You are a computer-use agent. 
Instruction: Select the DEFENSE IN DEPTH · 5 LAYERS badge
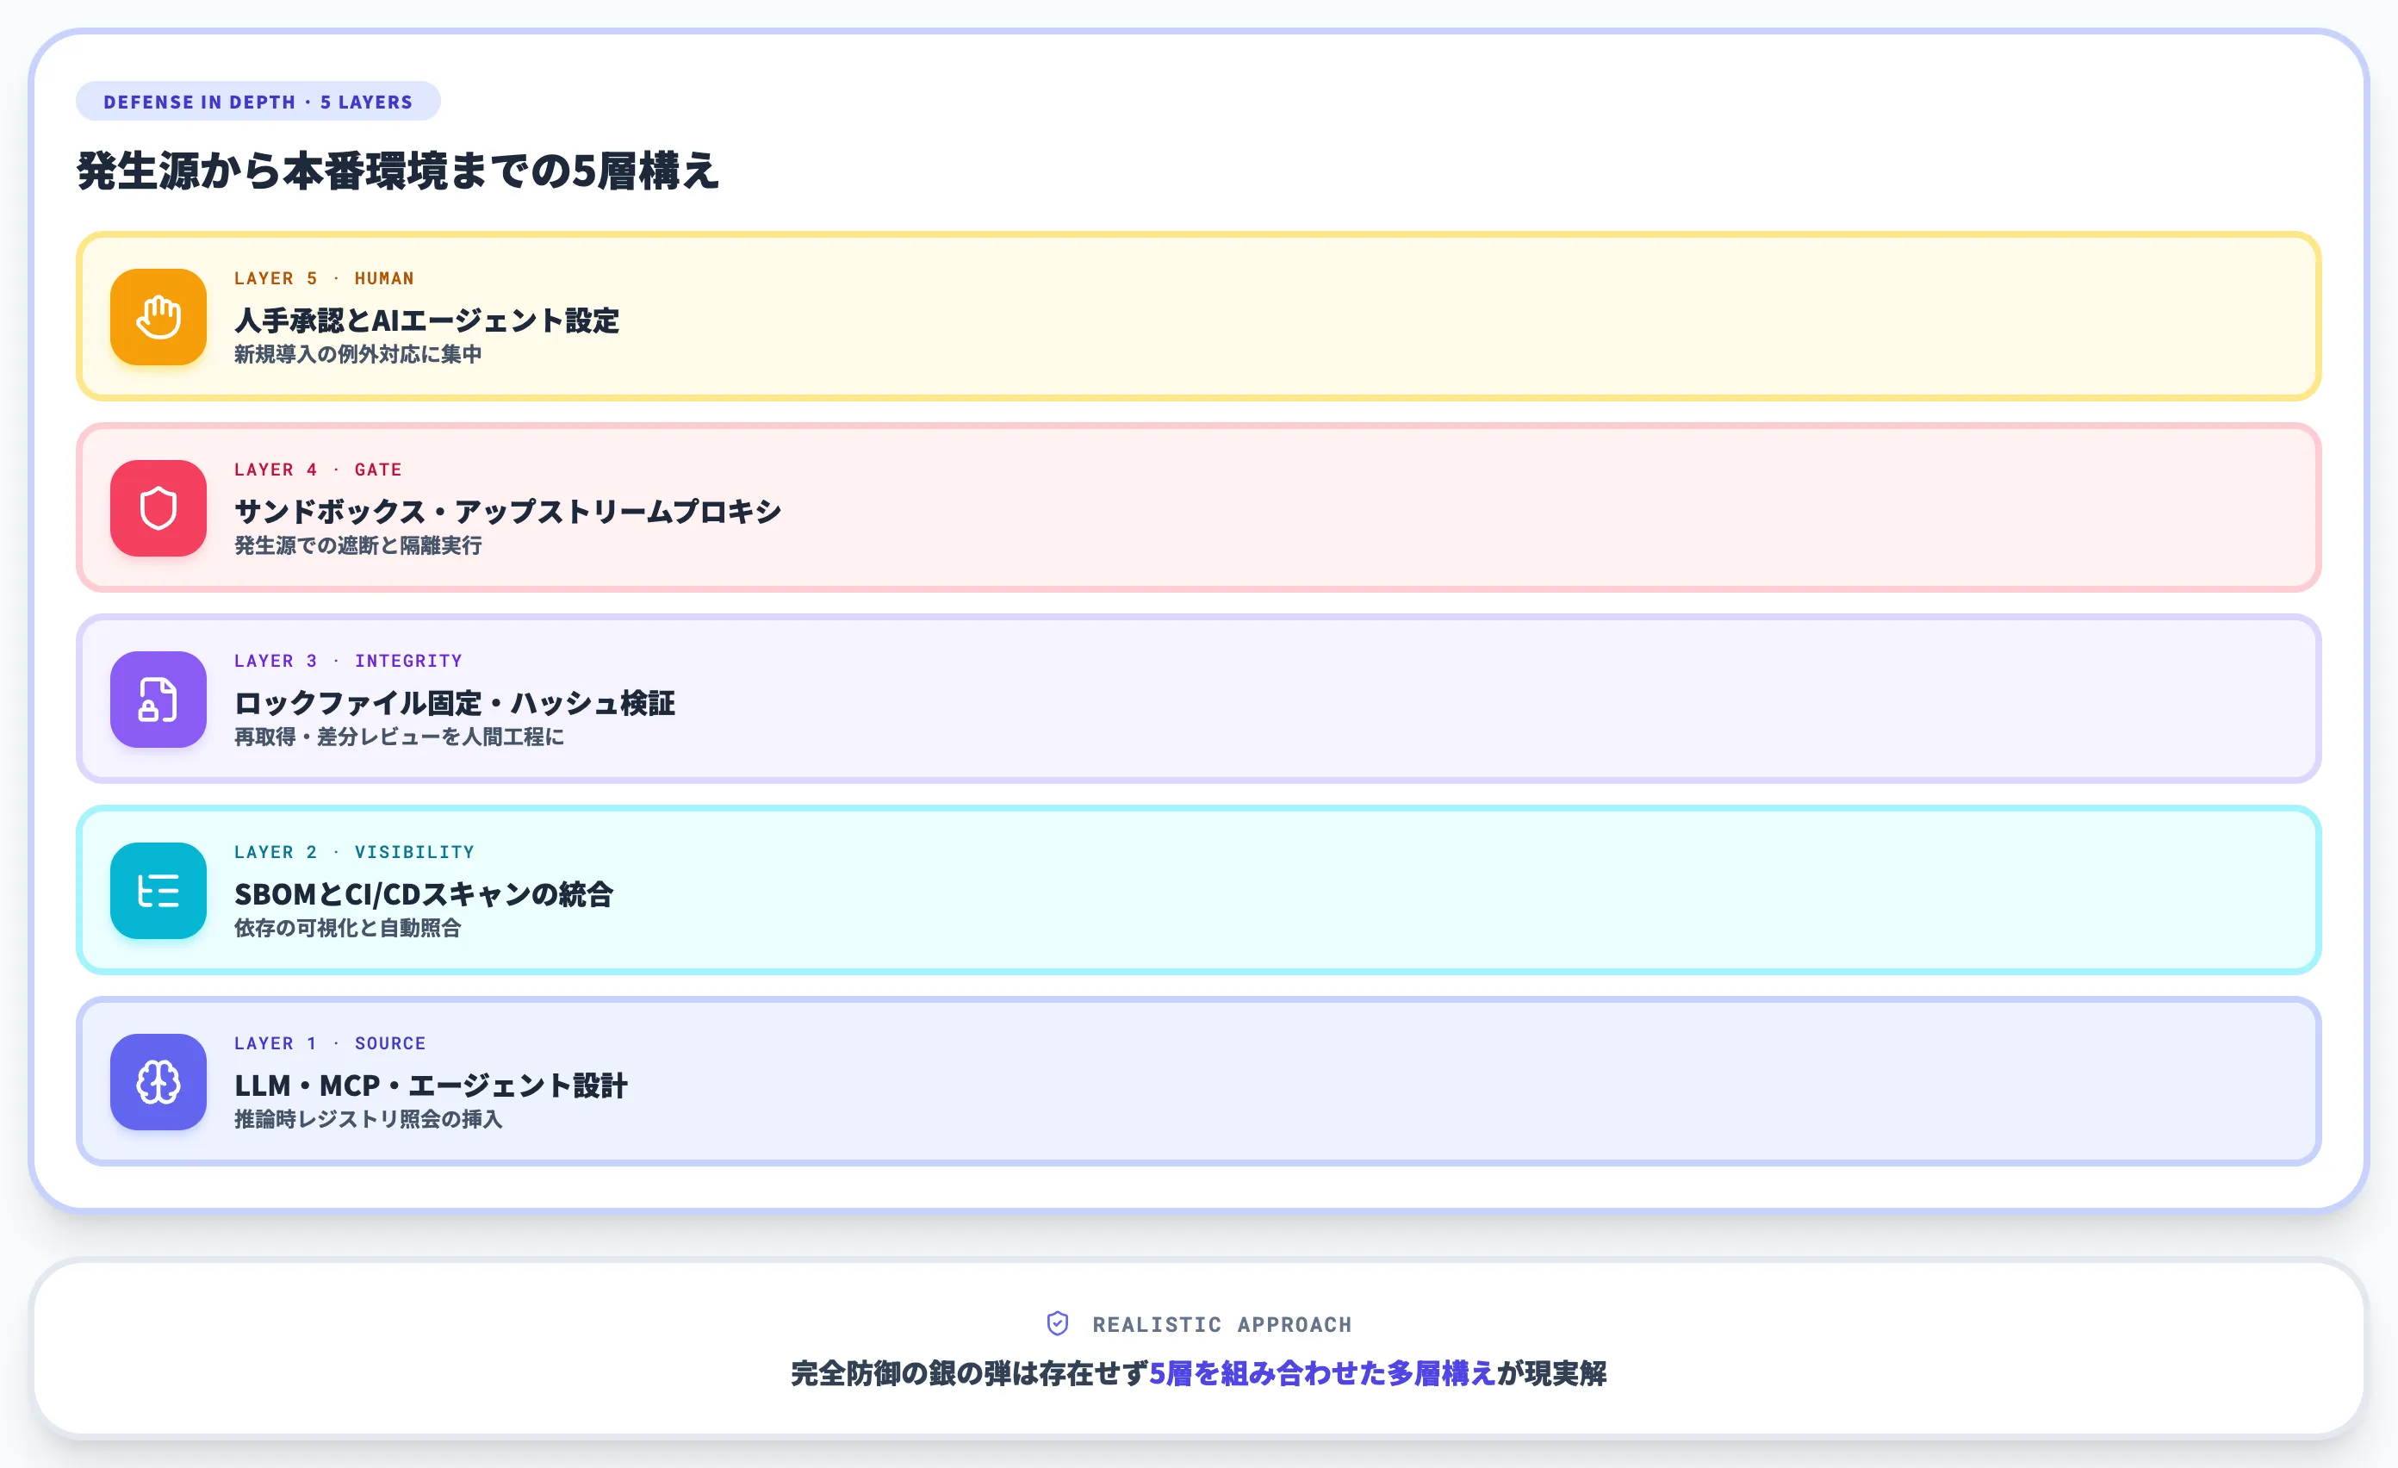(x=258, y=102)
